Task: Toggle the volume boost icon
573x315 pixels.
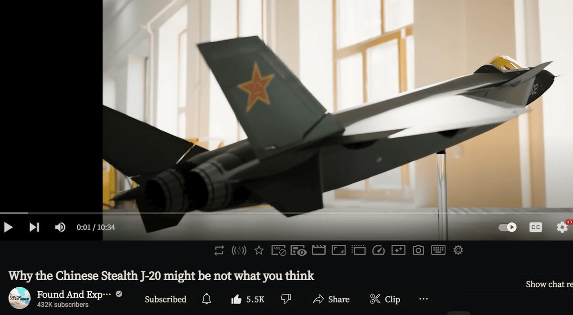Action: [x=239, y=250]
